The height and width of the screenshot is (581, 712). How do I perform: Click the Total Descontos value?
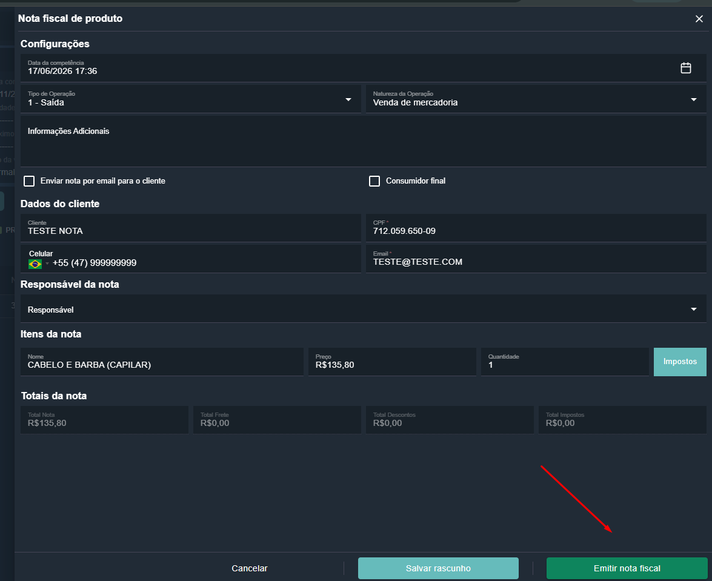[387, 423]
